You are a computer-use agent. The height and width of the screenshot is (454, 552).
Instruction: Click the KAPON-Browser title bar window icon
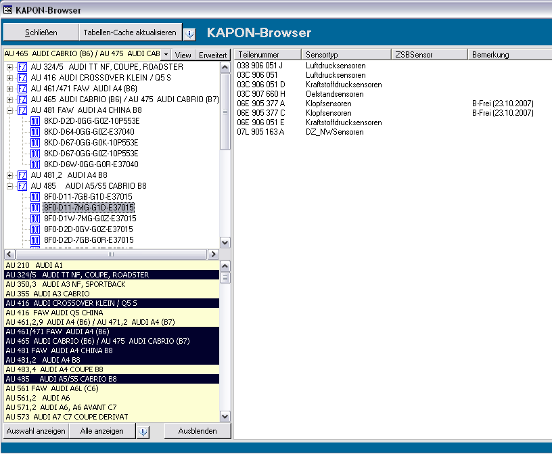pyautogui.click(x=7, y=10)
